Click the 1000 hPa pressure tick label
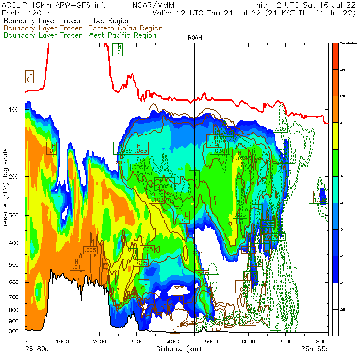 (x=12, y=331)
